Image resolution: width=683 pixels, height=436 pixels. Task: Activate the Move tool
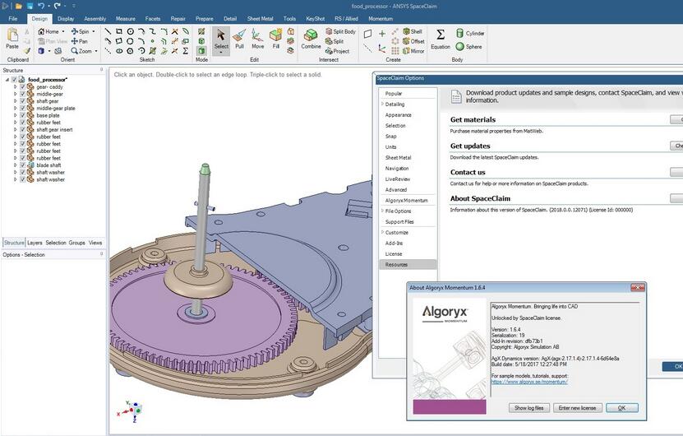tap(257, 39)
